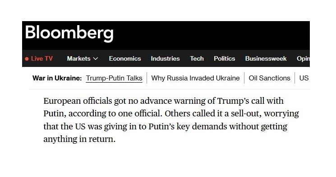Open the Businessweek section

tap(266, 58)
